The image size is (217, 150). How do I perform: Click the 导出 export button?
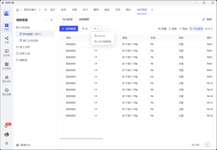tap(85, 29)
